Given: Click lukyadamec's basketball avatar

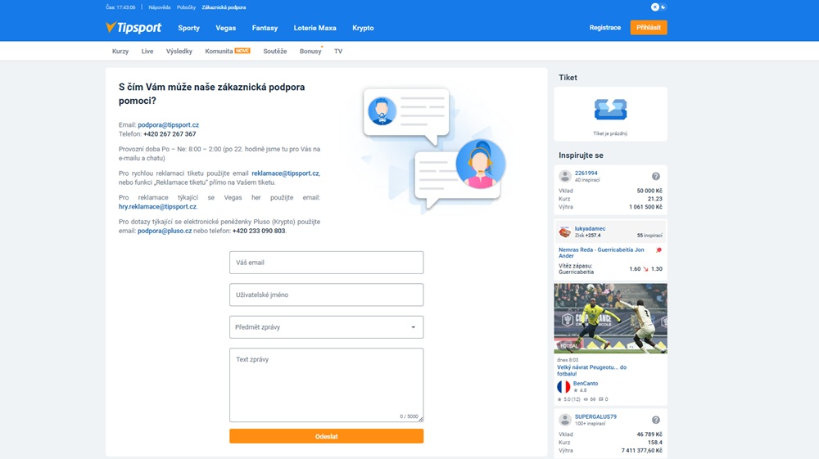Looking at the screenshot, I should (x=565, y=232).
